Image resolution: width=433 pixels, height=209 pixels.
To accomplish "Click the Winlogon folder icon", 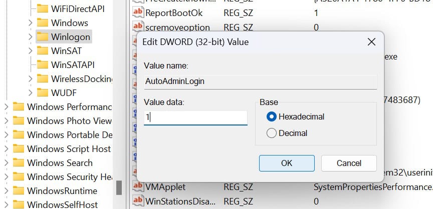I will tap(43, 37).
